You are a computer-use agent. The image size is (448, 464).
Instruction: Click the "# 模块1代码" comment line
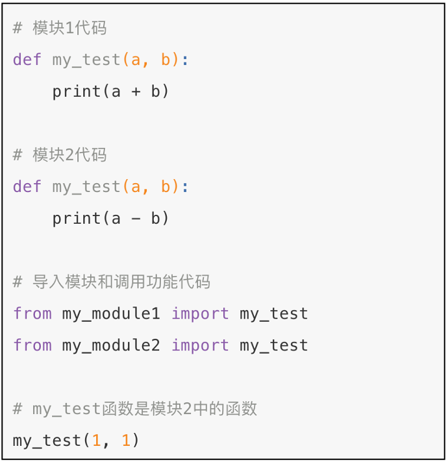60,28
